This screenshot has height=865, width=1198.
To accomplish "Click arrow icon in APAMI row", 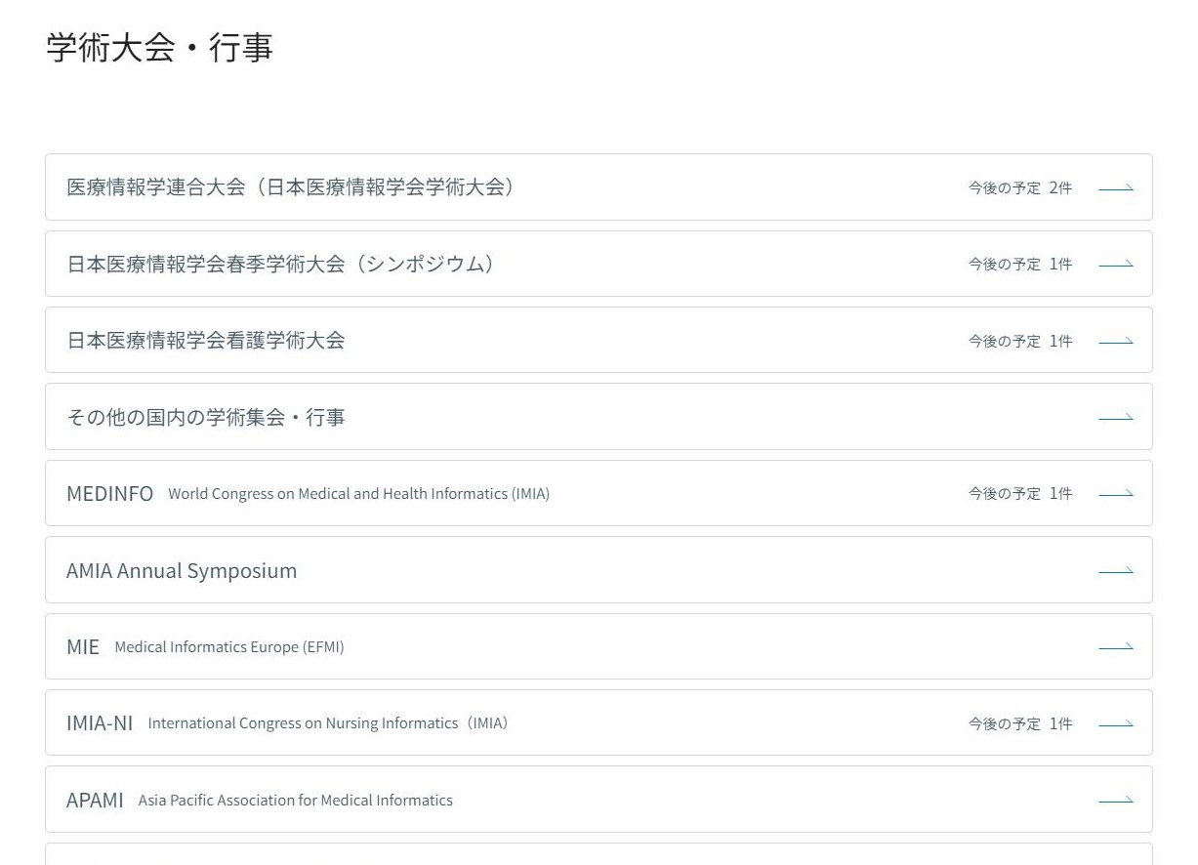I will (1116, 801).
